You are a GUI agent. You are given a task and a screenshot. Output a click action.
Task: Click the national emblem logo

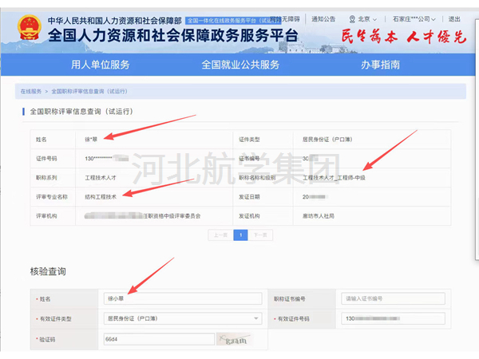click(x=29, y=28)
